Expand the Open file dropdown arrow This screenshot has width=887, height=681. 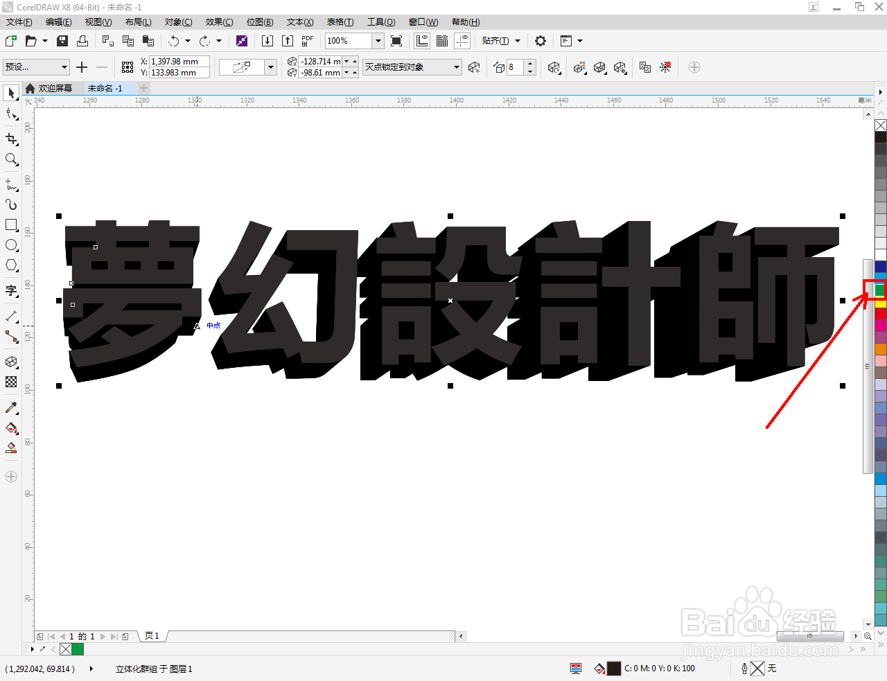(x=45, y=41)
